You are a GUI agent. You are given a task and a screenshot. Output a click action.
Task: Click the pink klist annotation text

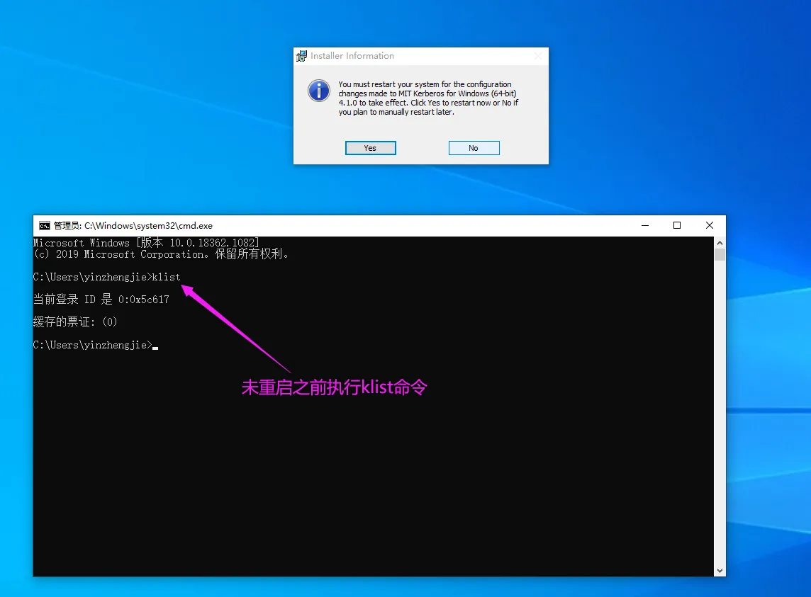click(334, 388)
